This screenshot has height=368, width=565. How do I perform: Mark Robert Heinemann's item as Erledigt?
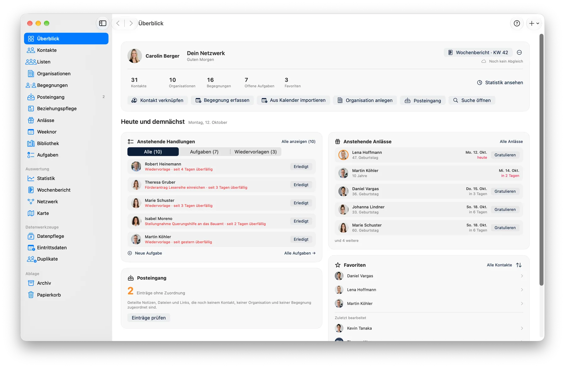pyautogui.click(x=301, y=166)
